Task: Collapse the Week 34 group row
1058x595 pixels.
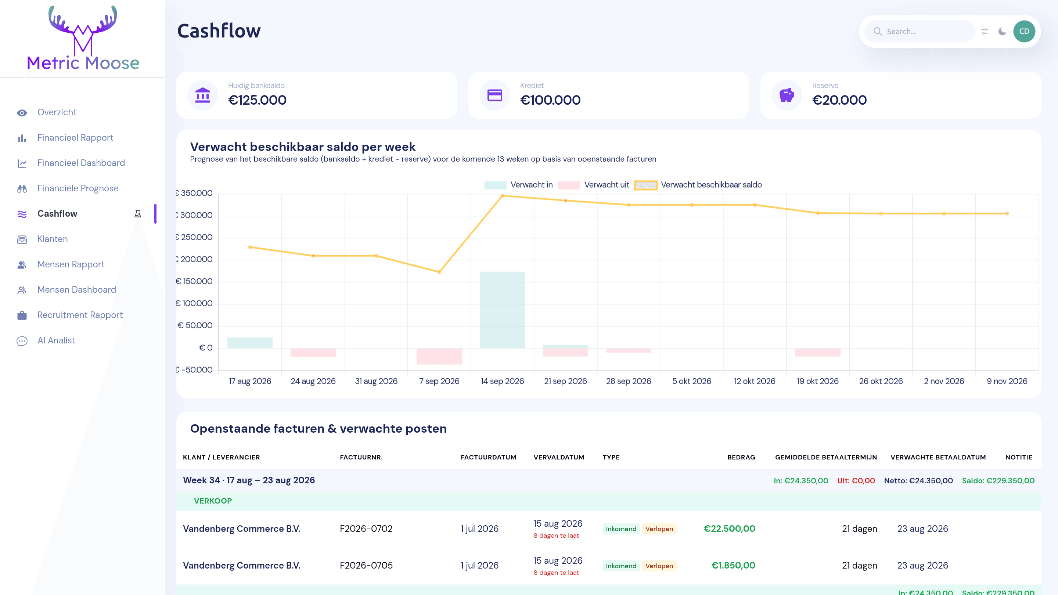Action: pos(609,481)
